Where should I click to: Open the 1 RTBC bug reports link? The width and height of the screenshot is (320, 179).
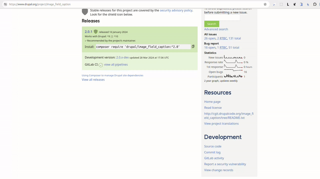pos(222,48)
